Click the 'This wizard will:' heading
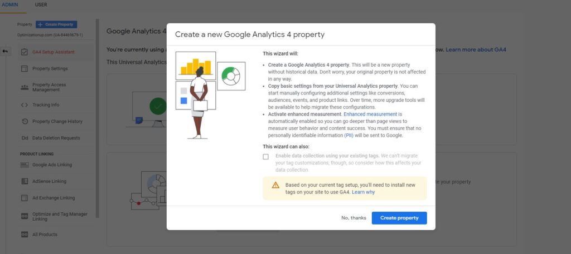Screen dimensions: 571x254 [280, 54]
